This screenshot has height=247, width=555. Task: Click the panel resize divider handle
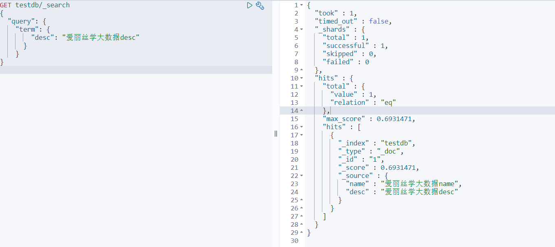(x=276, y=133)
